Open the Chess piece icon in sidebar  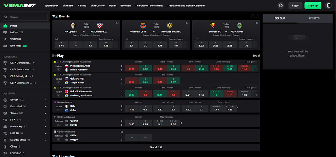pos(6,147)
